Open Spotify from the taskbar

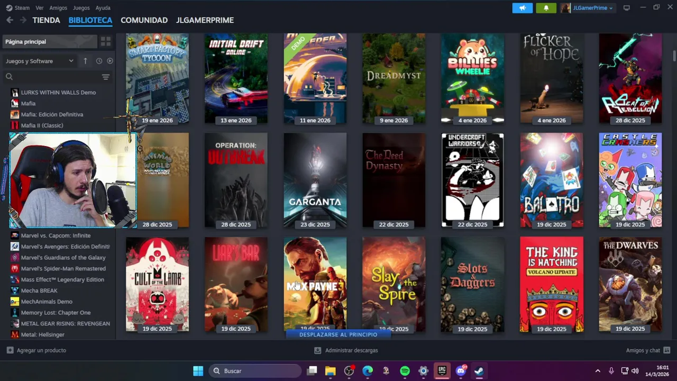pos(405,371)
